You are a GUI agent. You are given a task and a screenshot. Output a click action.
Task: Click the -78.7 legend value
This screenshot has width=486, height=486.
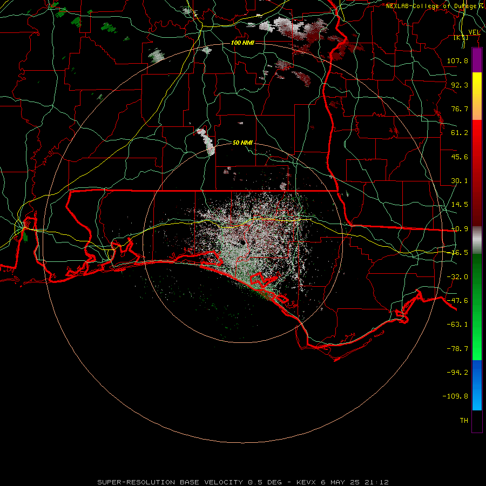[457, 349]
